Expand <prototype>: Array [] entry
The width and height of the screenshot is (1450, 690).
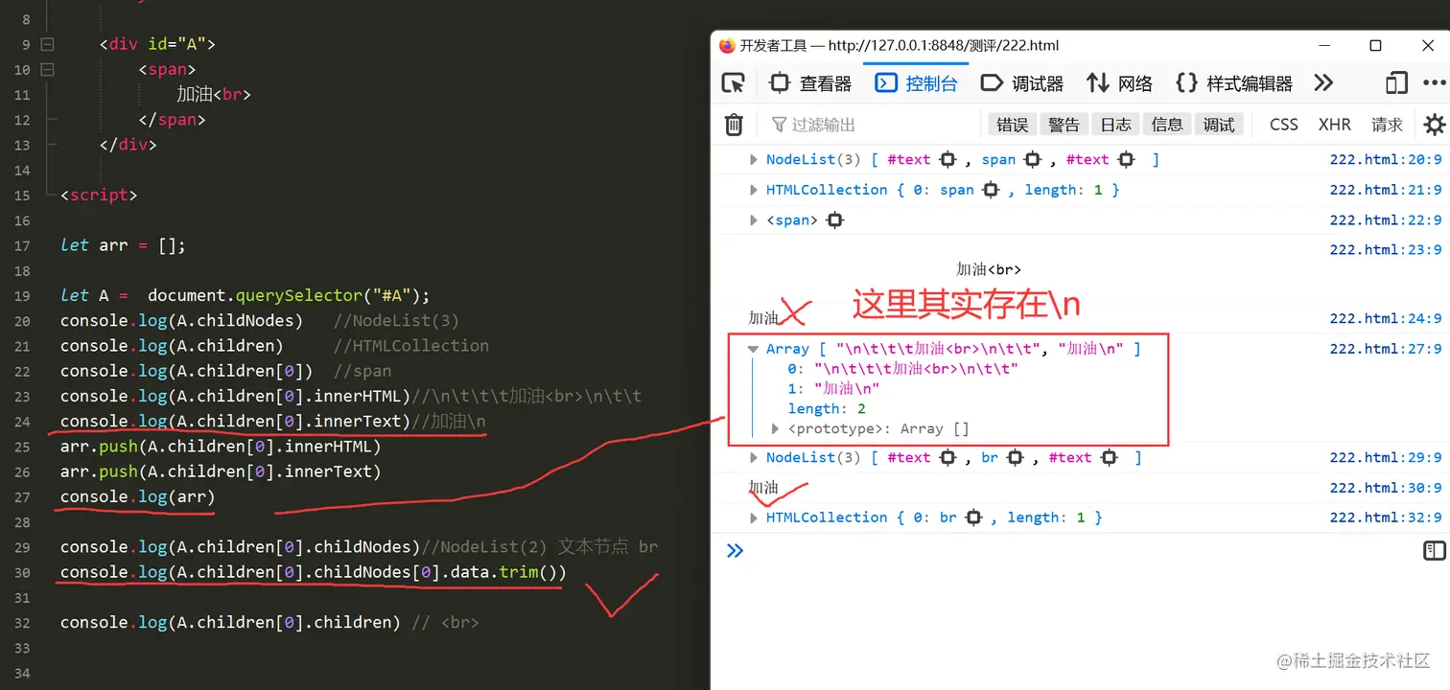point(776,429)
